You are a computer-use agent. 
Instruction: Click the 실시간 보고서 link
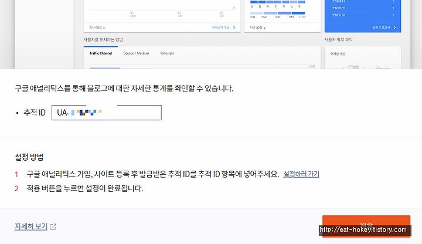[x=381, y=28]
